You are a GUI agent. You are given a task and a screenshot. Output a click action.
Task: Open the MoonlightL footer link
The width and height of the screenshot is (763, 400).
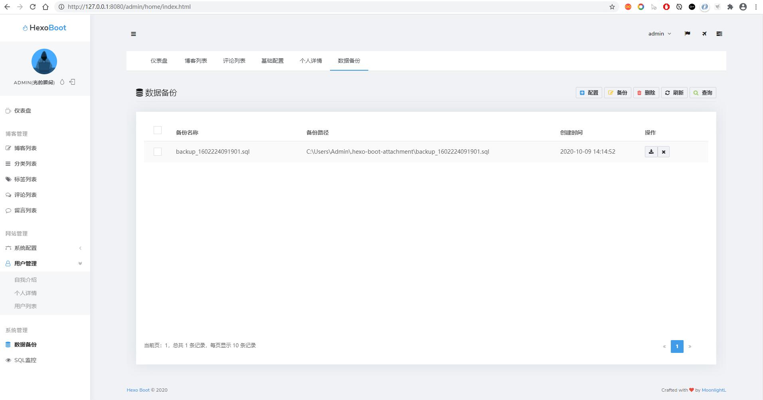tap(714, 390)
